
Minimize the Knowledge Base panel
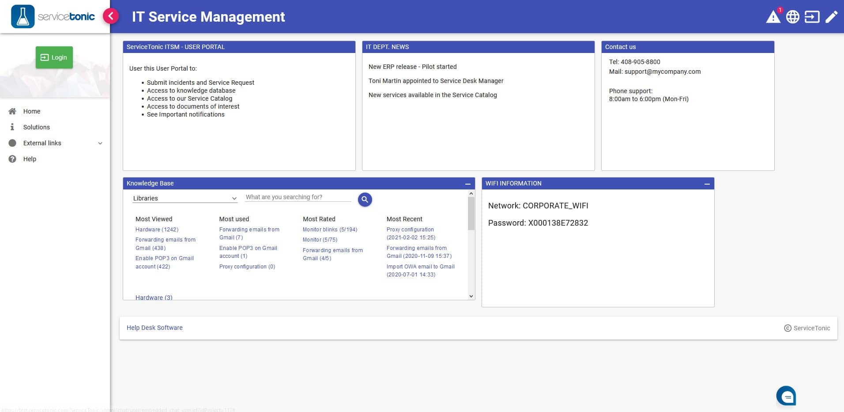(468, 184)
